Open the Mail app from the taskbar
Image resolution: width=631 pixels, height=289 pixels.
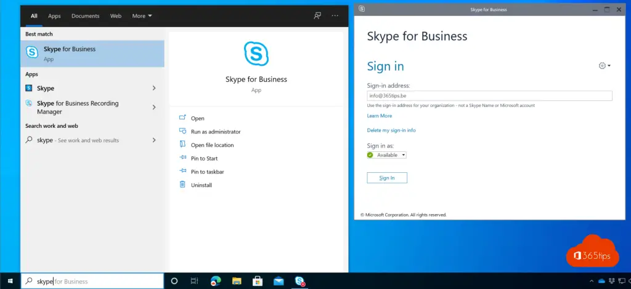click(279, 281)
